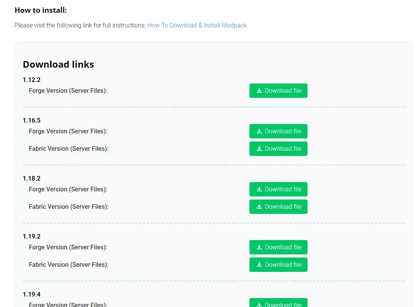
Task: Select the 1.18.2 version heading
Action: coord(32,178)
